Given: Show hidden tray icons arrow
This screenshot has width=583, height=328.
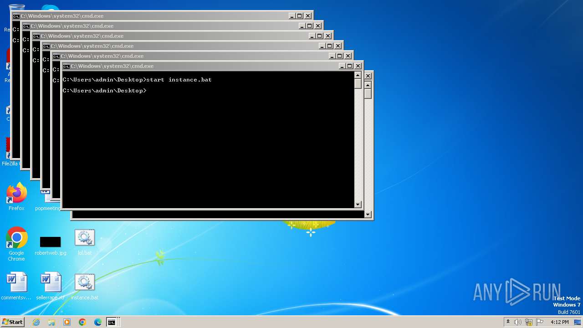Looking at the screenshot, I should [x=508, y=322].
